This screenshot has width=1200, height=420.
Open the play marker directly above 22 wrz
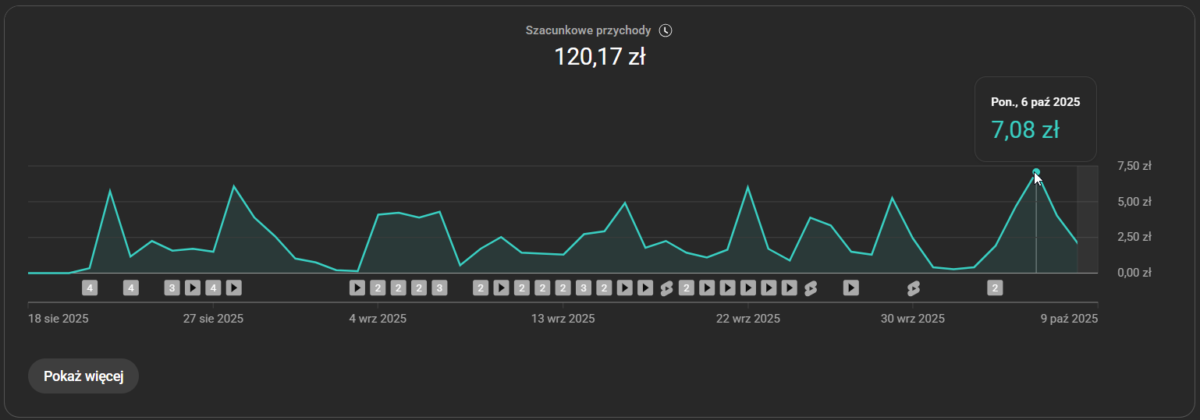[747, 288]
